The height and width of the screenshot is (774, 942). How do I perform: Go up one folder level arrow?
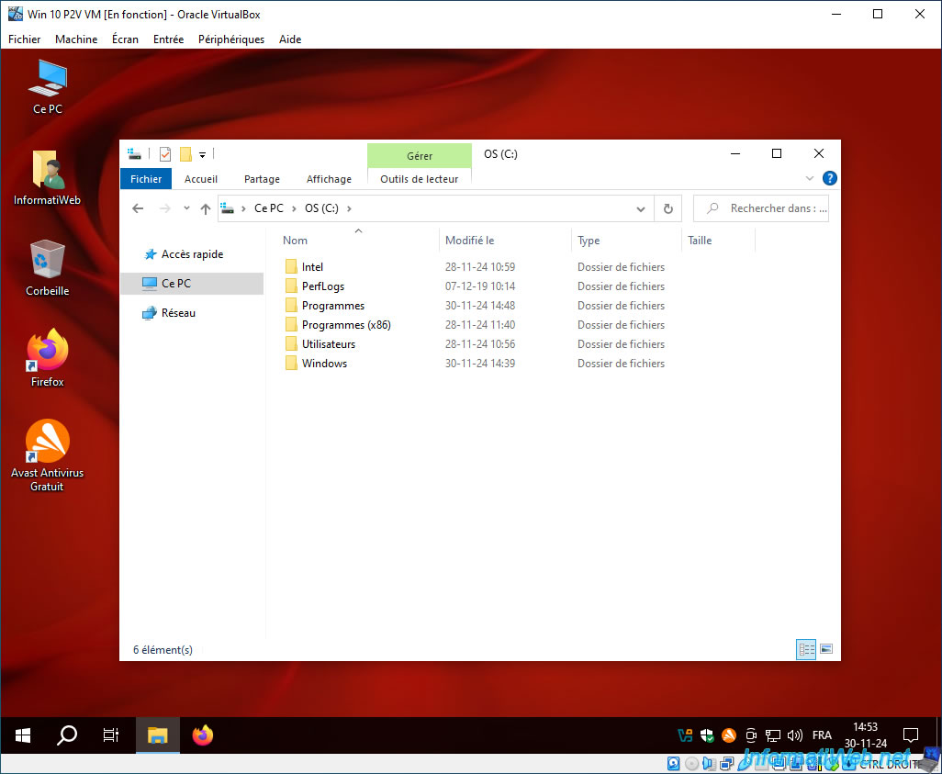[x=206, y=208]
